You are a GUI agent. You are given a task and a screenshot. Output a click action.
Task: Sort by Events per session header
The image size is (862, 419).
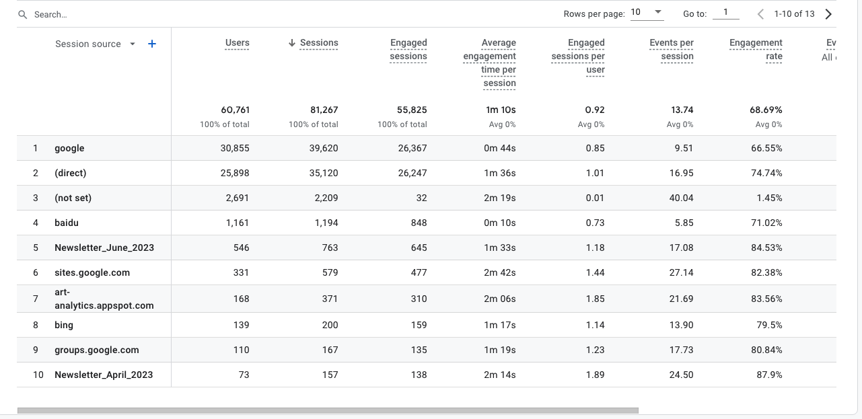click(672, 49)
